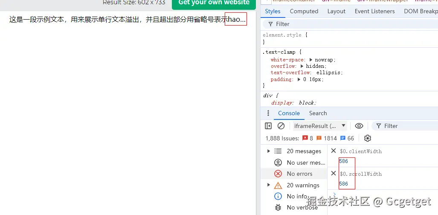
Task: Open Console settings gear
Action: (368, 138)
